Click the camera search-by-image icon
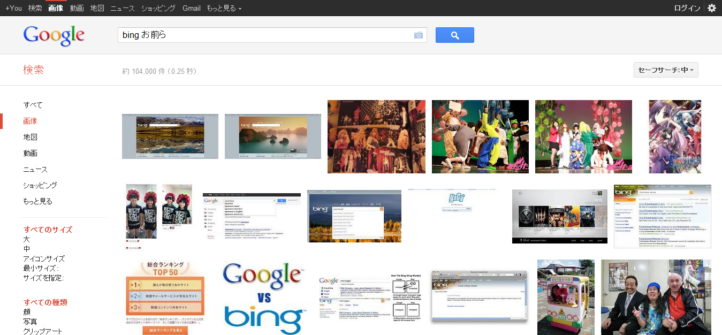Viewport: 722px width, 335px height. click(418, 35)
